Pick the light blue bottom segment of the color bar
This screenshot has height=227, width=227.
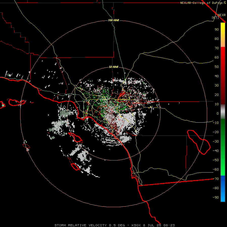[x=223, y=197]
